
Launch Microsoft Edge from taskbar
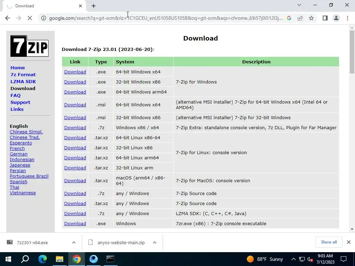point(42,259)
